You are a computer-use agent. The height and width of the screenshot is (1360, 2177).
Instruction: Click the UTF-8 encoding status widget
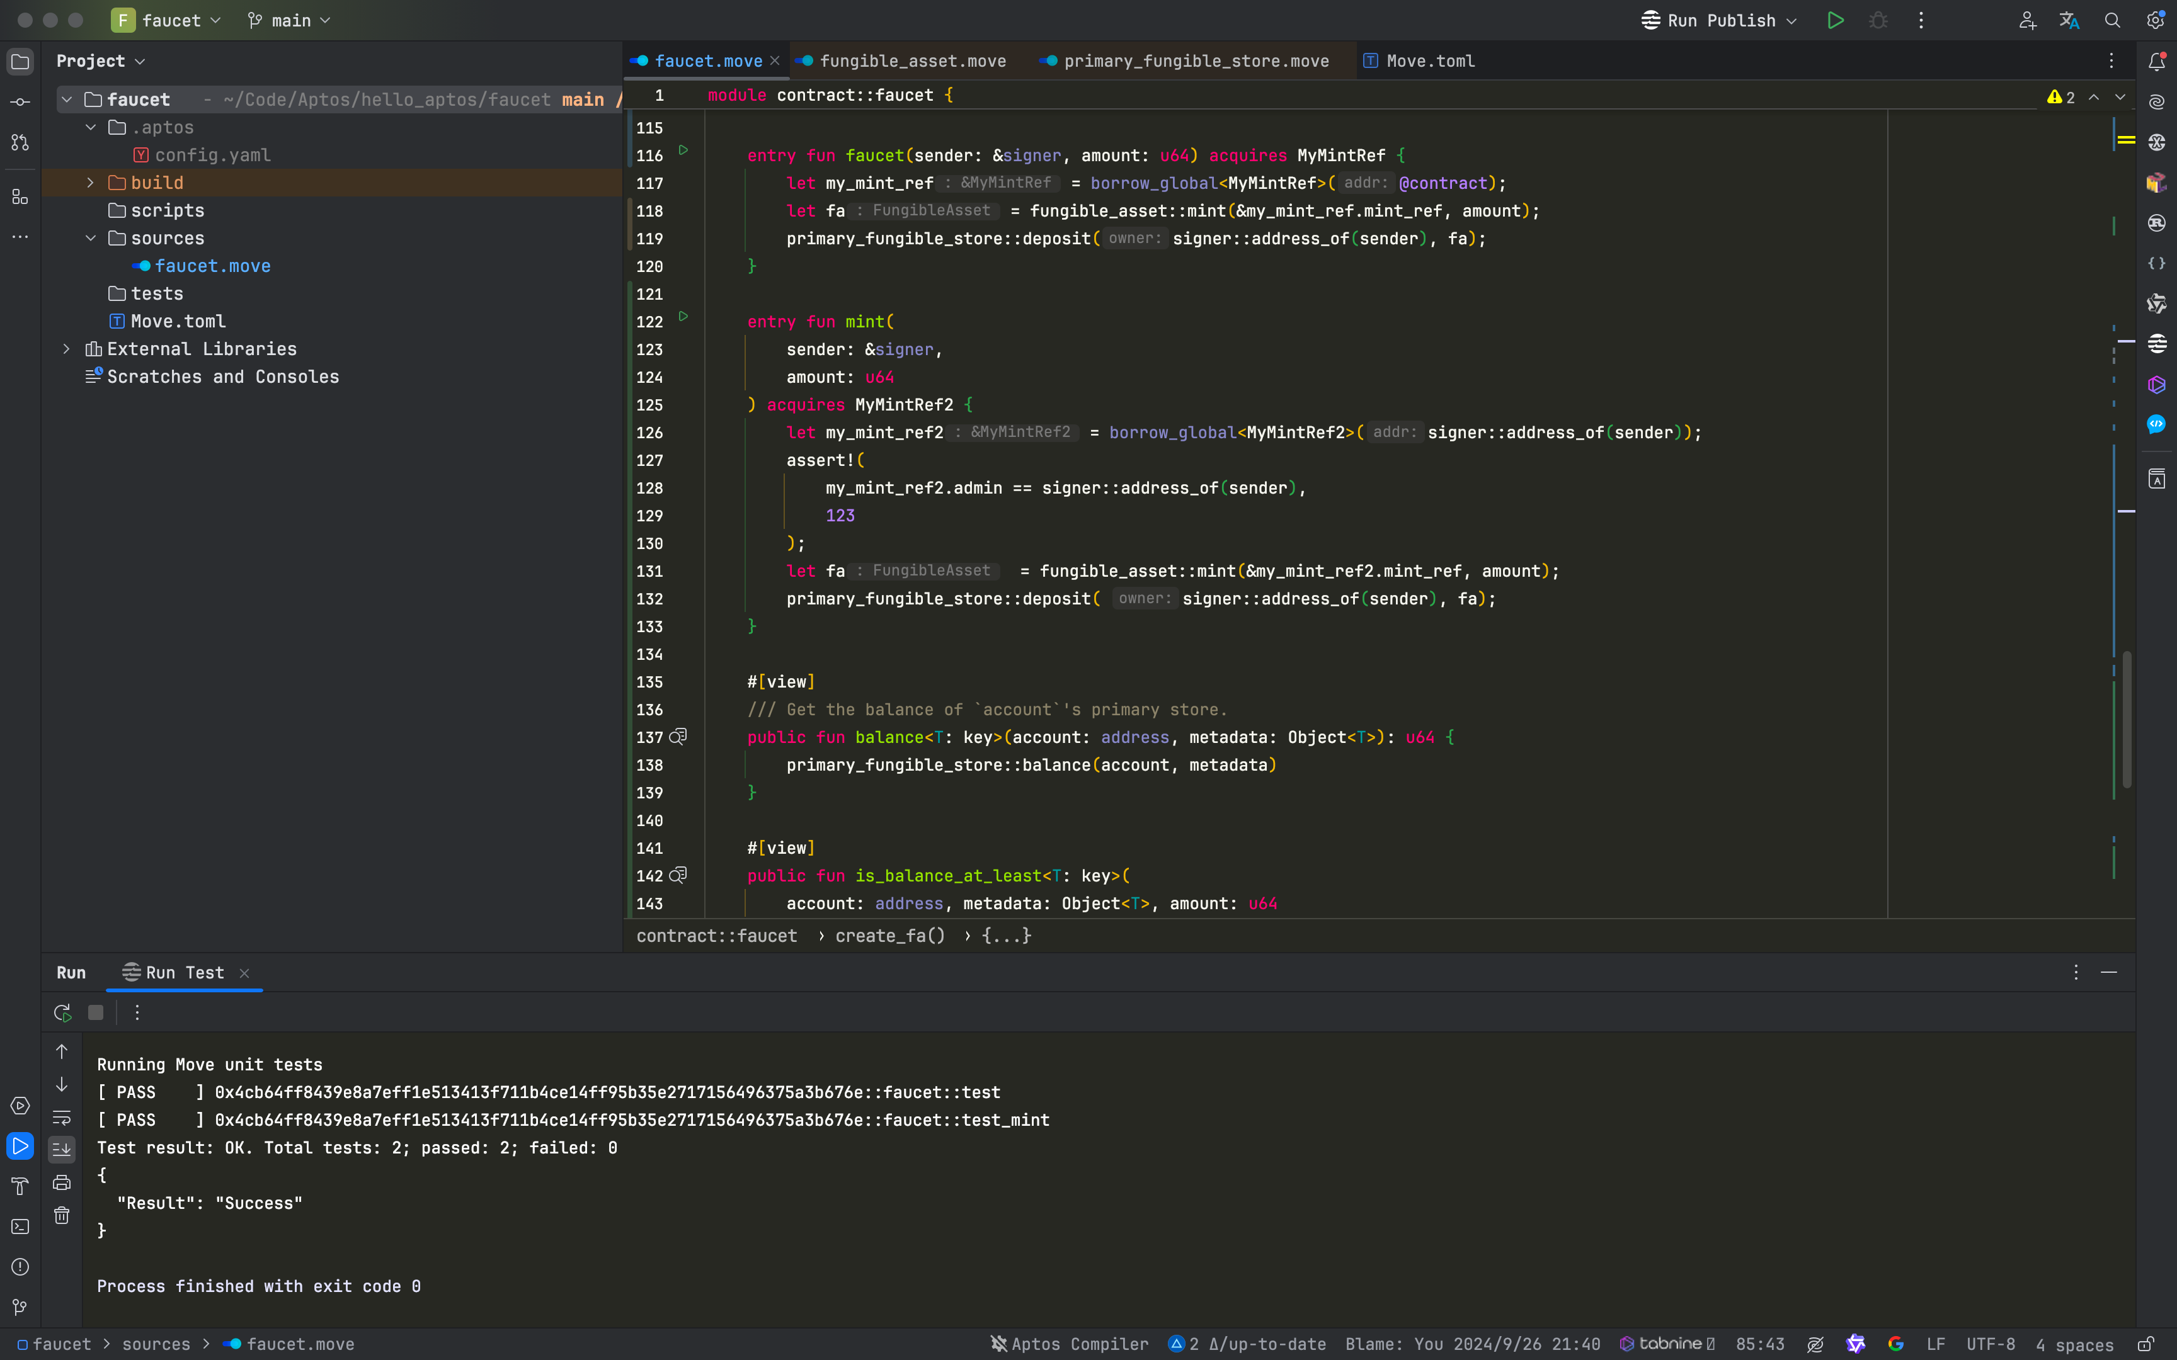[1990, 1344]
